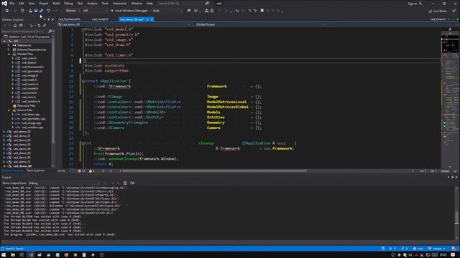Collapse the struct SApplication code region
Image resolution: width=460 pixels, height=258 pixels.
(83, 81)
